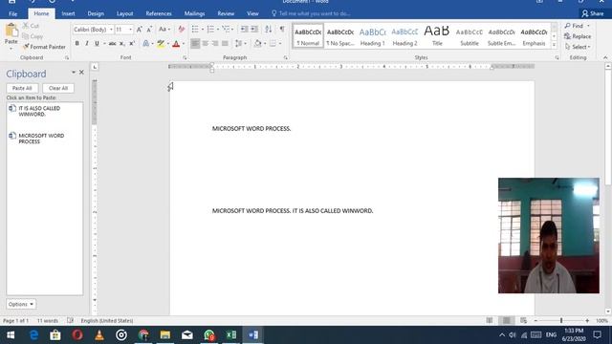
Task: Open the Change Case dropdown
Action: (x=164, y=30)
